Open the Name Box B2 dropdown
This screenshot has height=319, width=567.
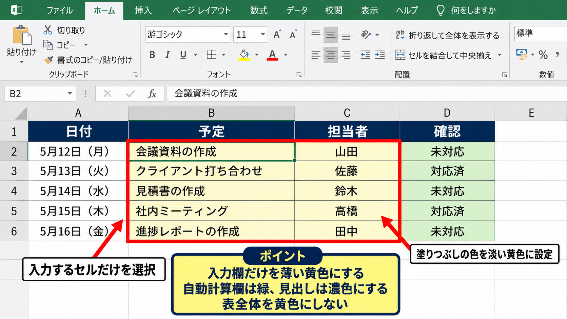coord(70,94)
